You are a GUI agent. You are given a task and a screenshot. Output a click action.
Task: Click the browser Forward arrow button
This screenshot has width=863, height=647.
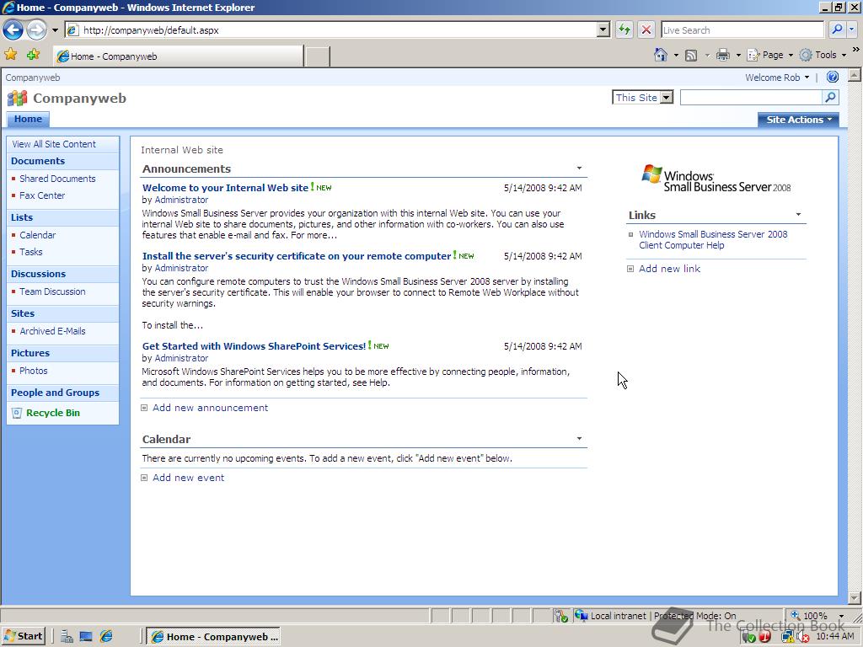click(x=36, y=29)
